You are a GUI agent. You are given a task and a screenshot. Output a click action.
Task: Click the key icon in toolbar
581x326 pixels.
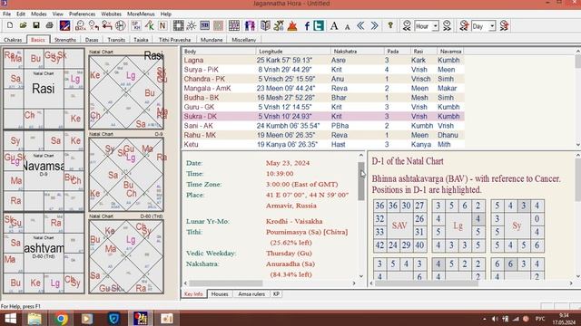(x=390, y=25)
